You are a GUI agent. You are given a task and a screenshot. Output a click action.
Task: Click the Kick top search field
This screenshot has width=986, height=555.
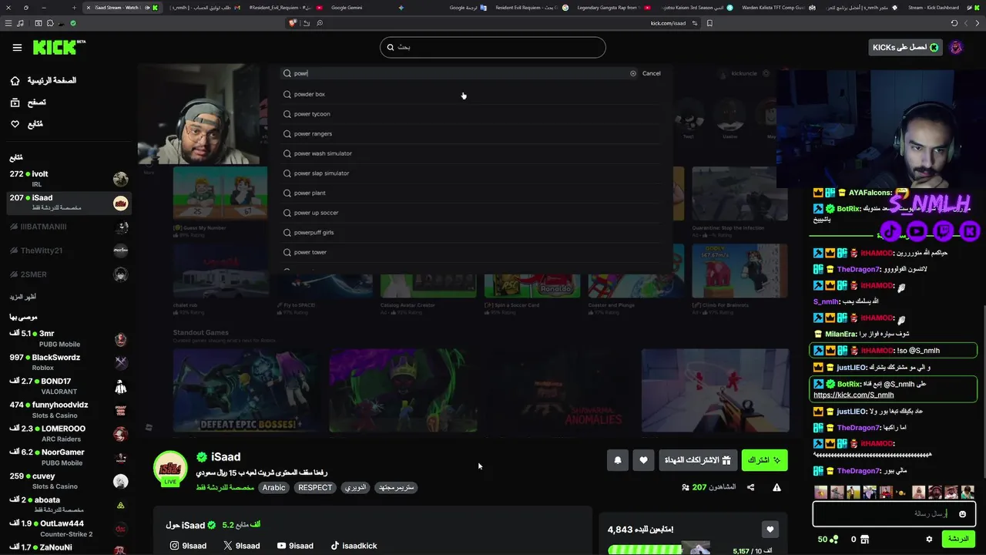tap(493, 48)
